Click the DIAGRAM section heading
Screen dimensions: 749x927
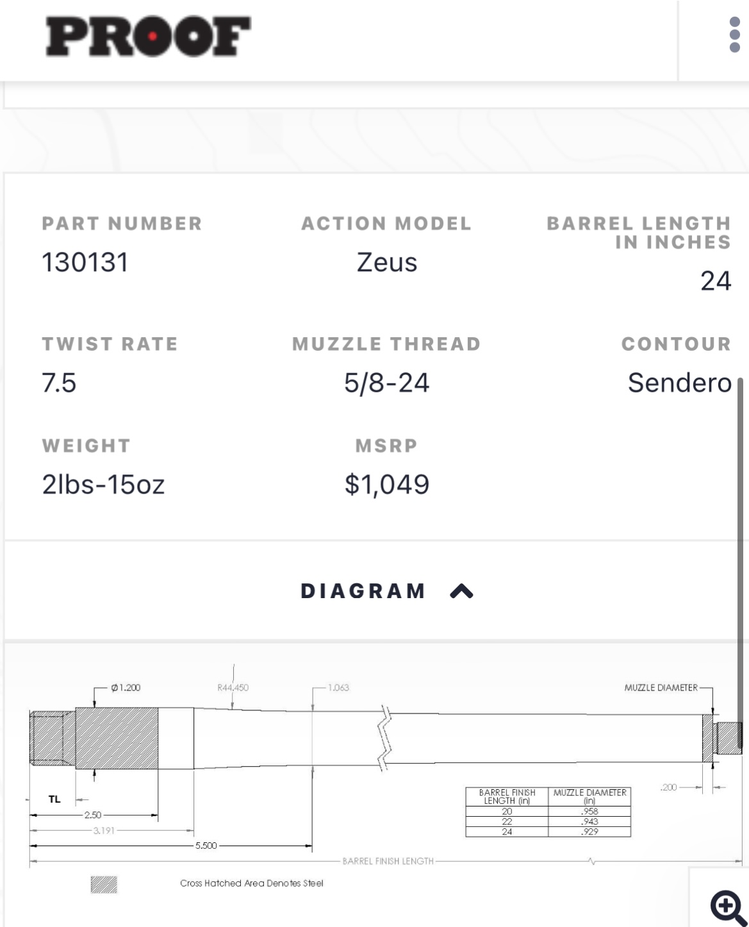pos(363,590)
